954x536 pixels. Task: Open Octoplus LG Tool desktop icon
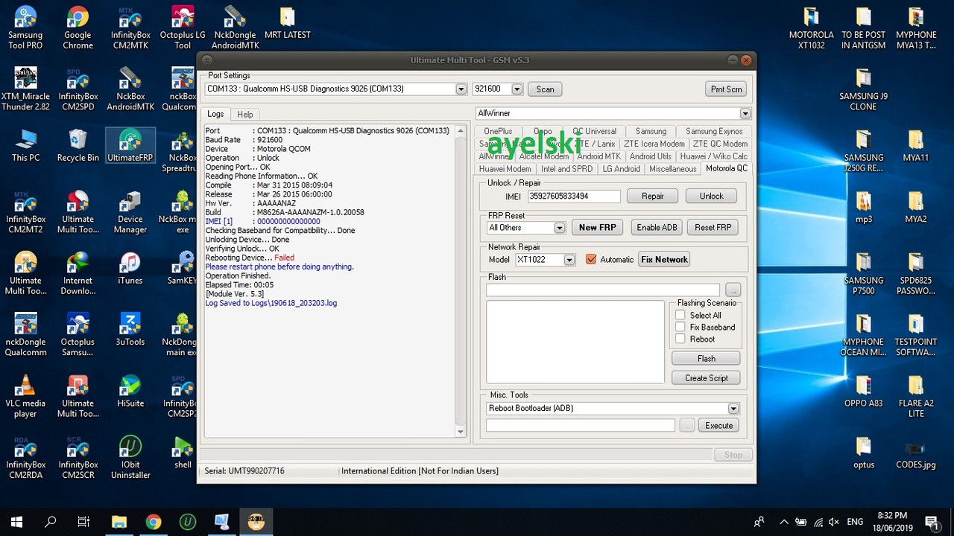pyautogui.click(x=183, y=28)
